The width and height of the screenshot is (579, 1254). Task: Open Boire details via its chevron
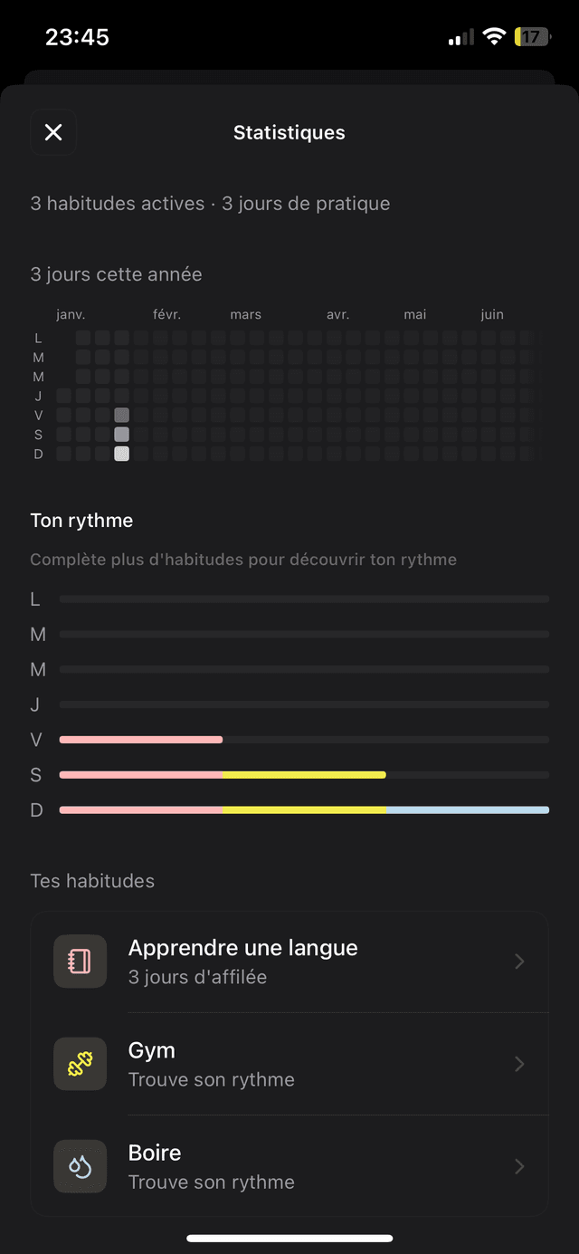click(519, 1166)
